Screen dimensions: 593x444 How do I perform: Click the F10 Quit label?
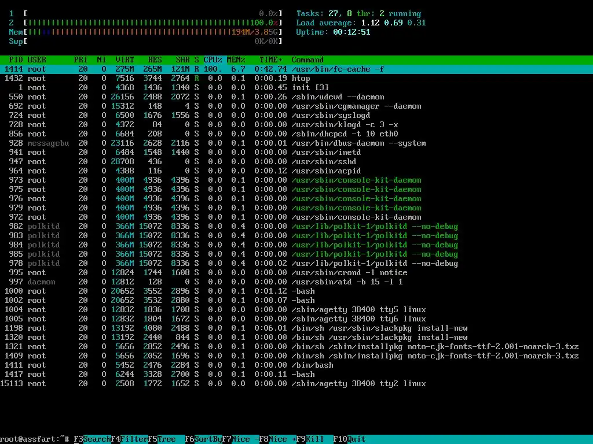(350, 439)
